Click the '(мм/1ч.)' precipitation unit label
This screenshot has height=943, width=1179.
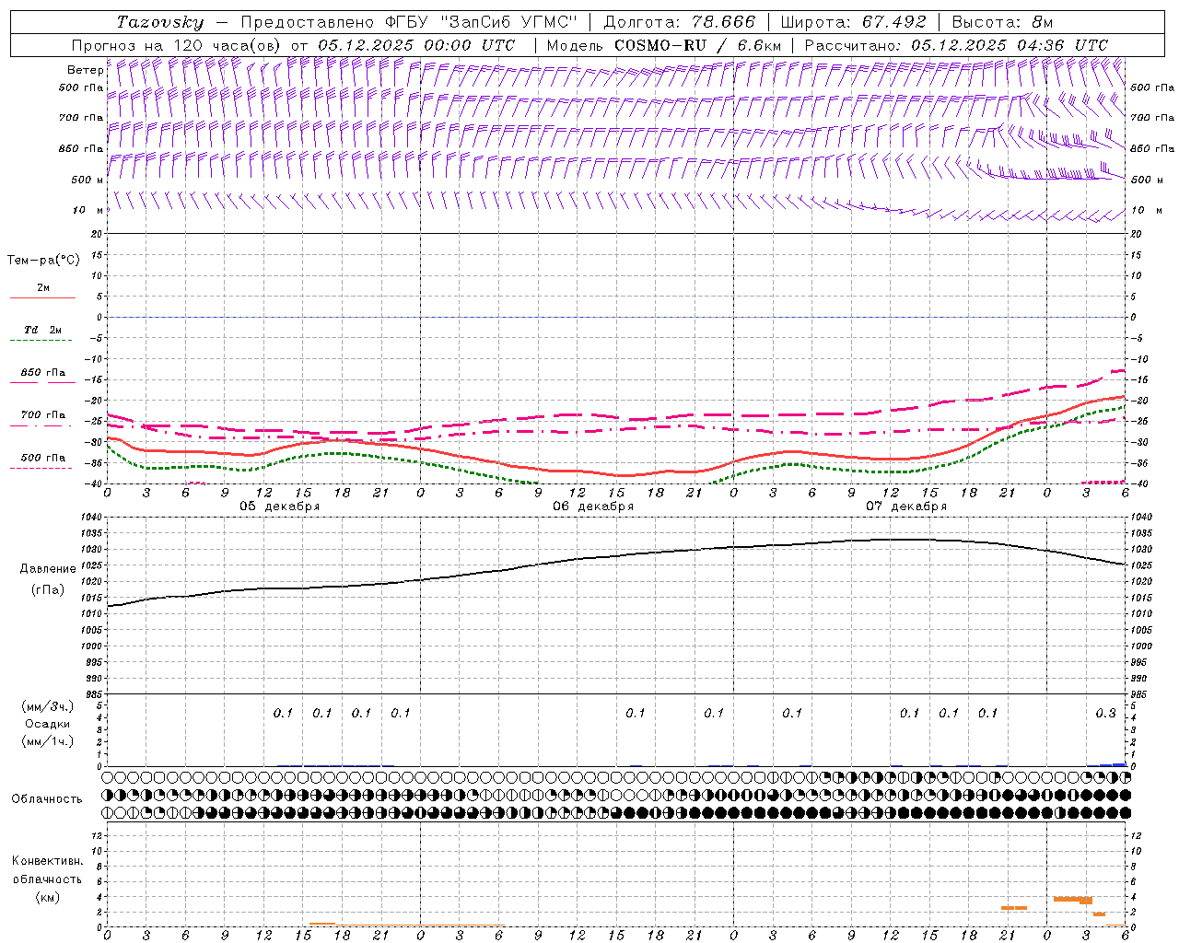click(48, 741)
